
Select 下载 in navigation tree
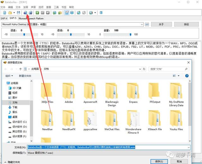13,107
